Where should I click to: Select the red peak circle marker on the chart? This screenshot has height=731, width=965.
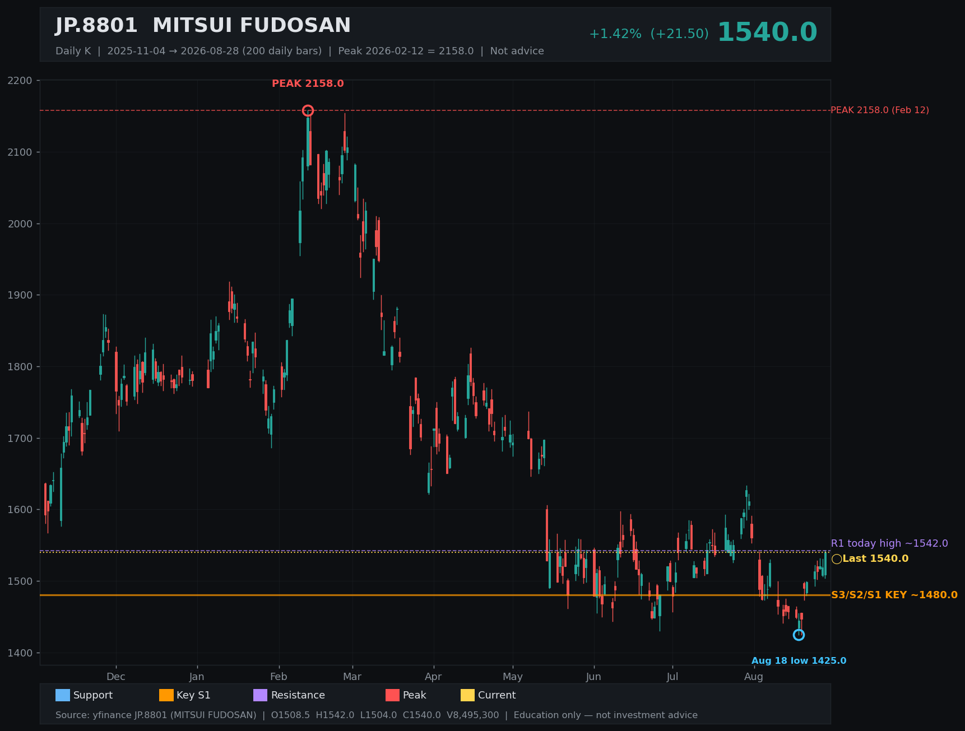click(x=308, y=110)
